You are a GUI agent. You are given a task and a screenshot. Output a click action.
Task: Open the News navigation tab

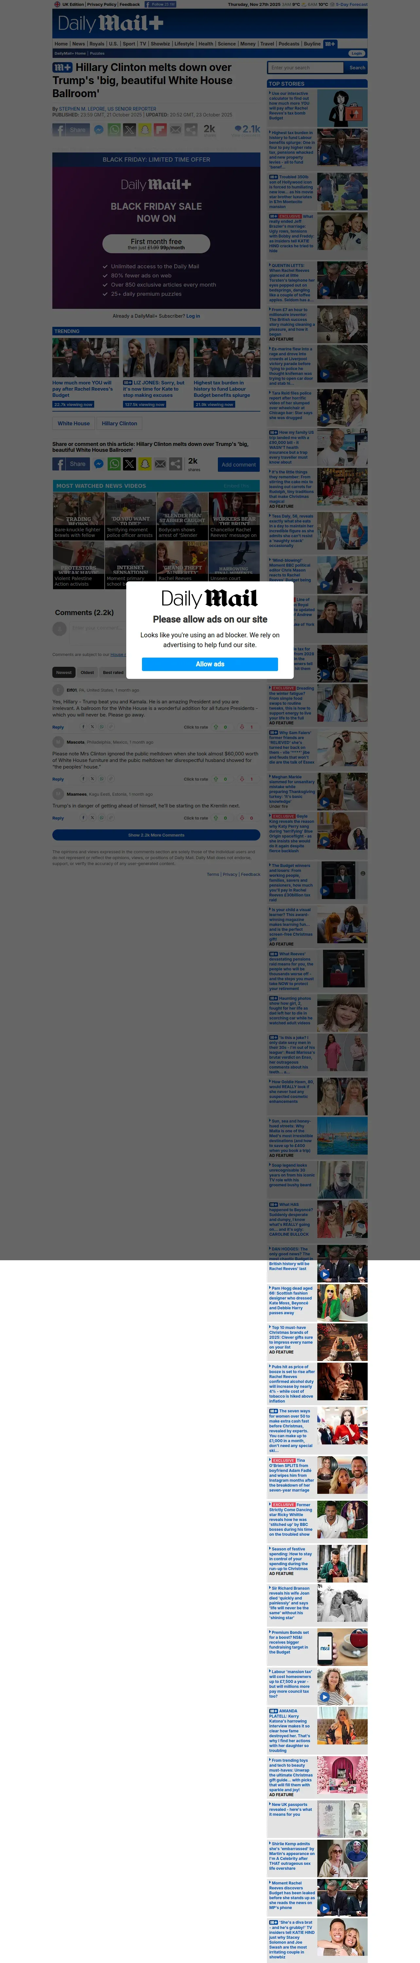point(79,44)
